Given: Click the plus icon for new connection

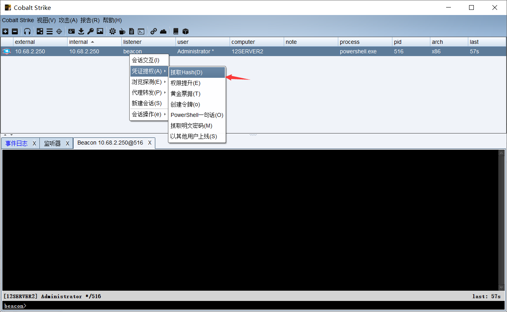Looking at the screenshot, I should click(5, 31).
